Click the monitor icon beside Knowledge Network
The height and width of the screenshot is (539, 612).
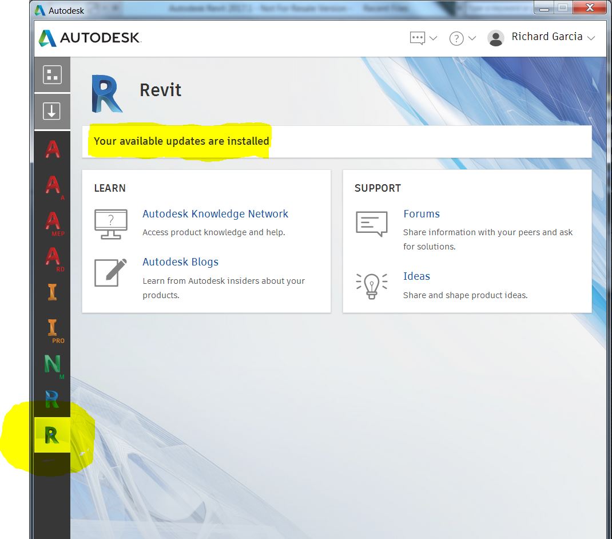(110, 223)
